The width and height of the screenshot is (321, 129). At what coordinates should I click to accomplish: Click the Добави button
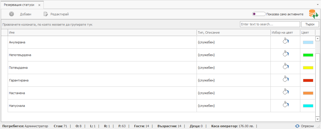20,14
